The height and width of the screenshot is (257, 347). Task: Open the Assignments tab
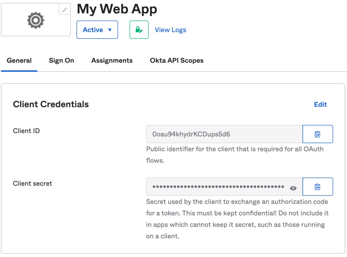[112, 61]
